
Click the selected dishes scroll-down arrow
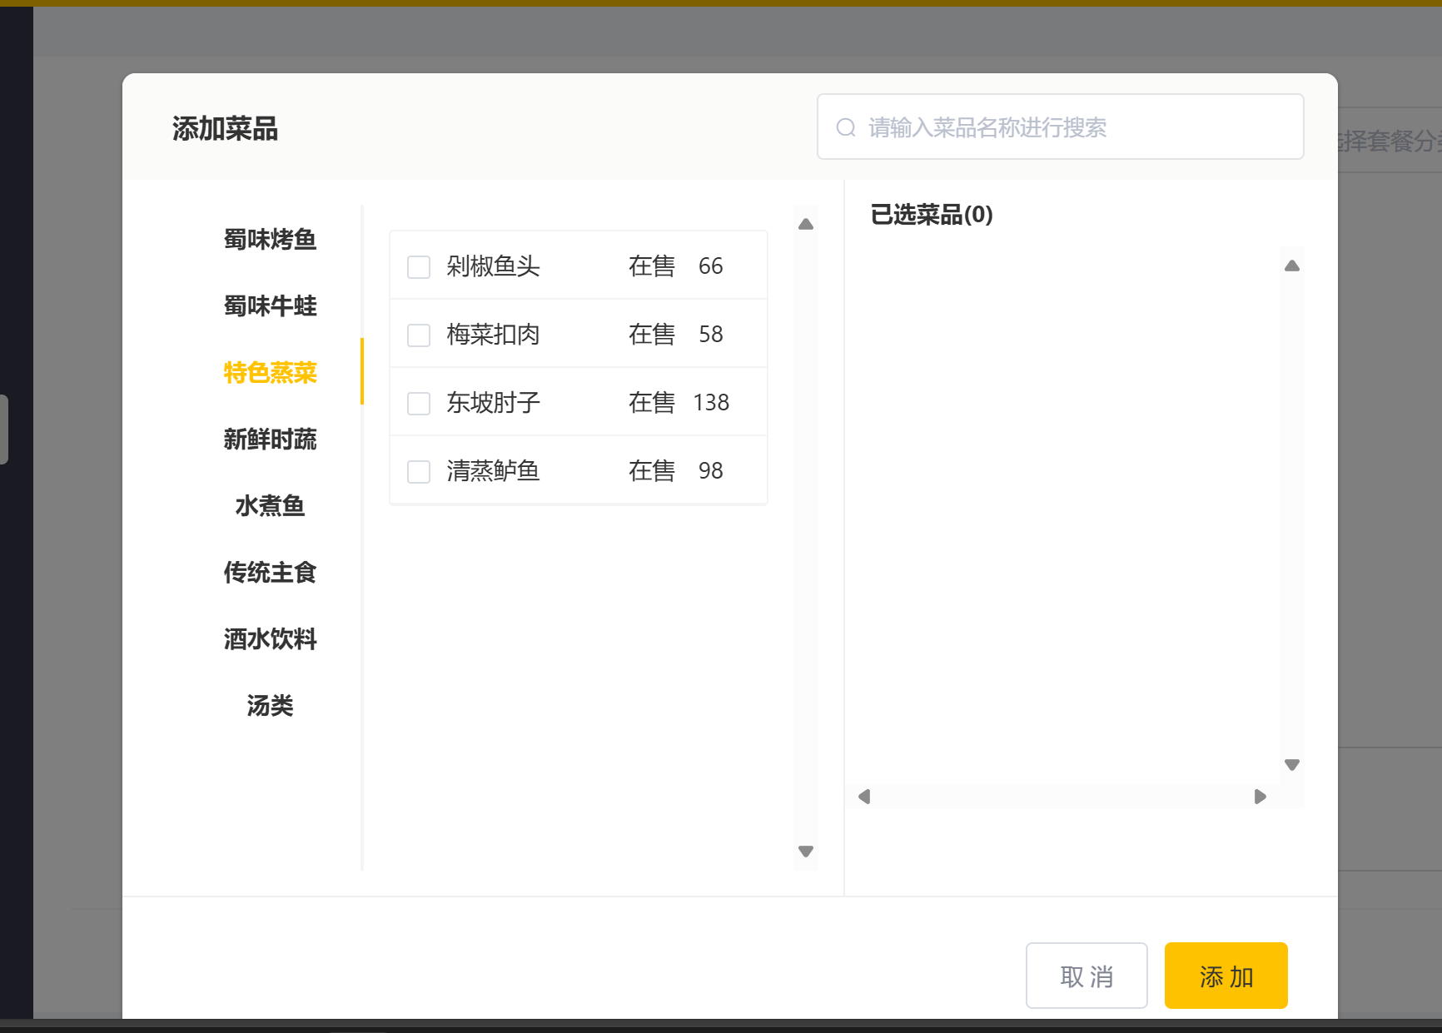tap(1292, 765)
